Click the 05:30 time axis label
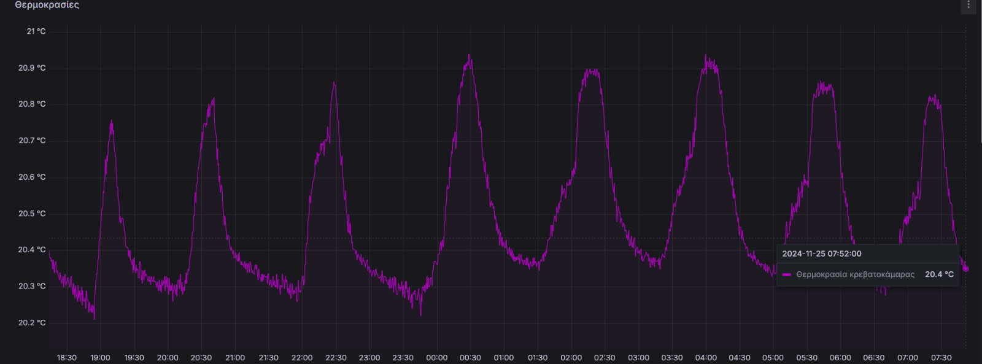This screenshot has height=364, width=982. pyautogui.click(x=807, y=358)
